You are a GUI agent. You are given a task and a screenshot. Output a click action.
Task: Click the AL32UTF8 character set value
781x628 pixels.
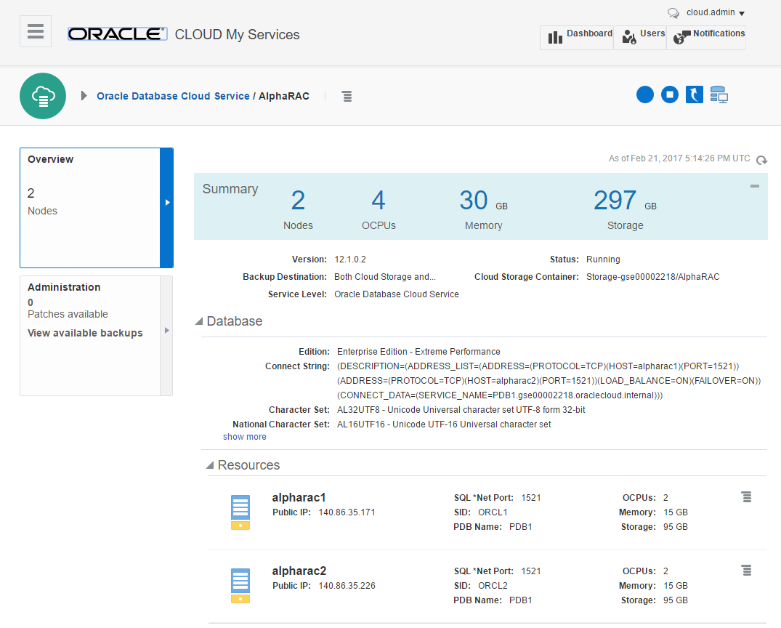click(461, 410)
